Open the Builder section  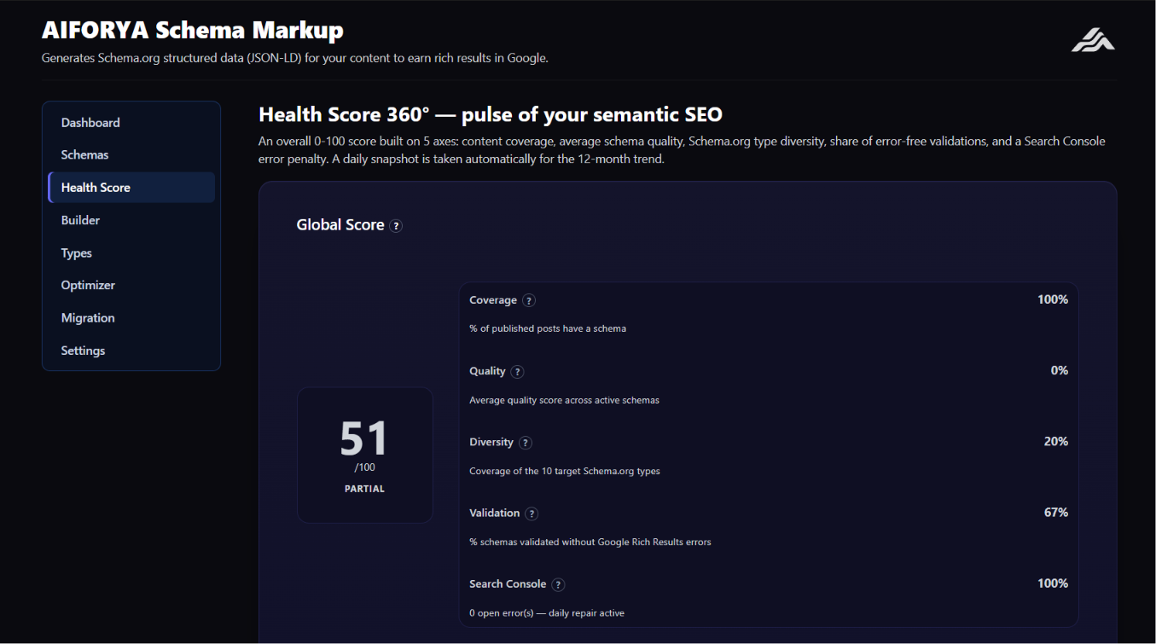pyautogui.click(x=131, y=220)
